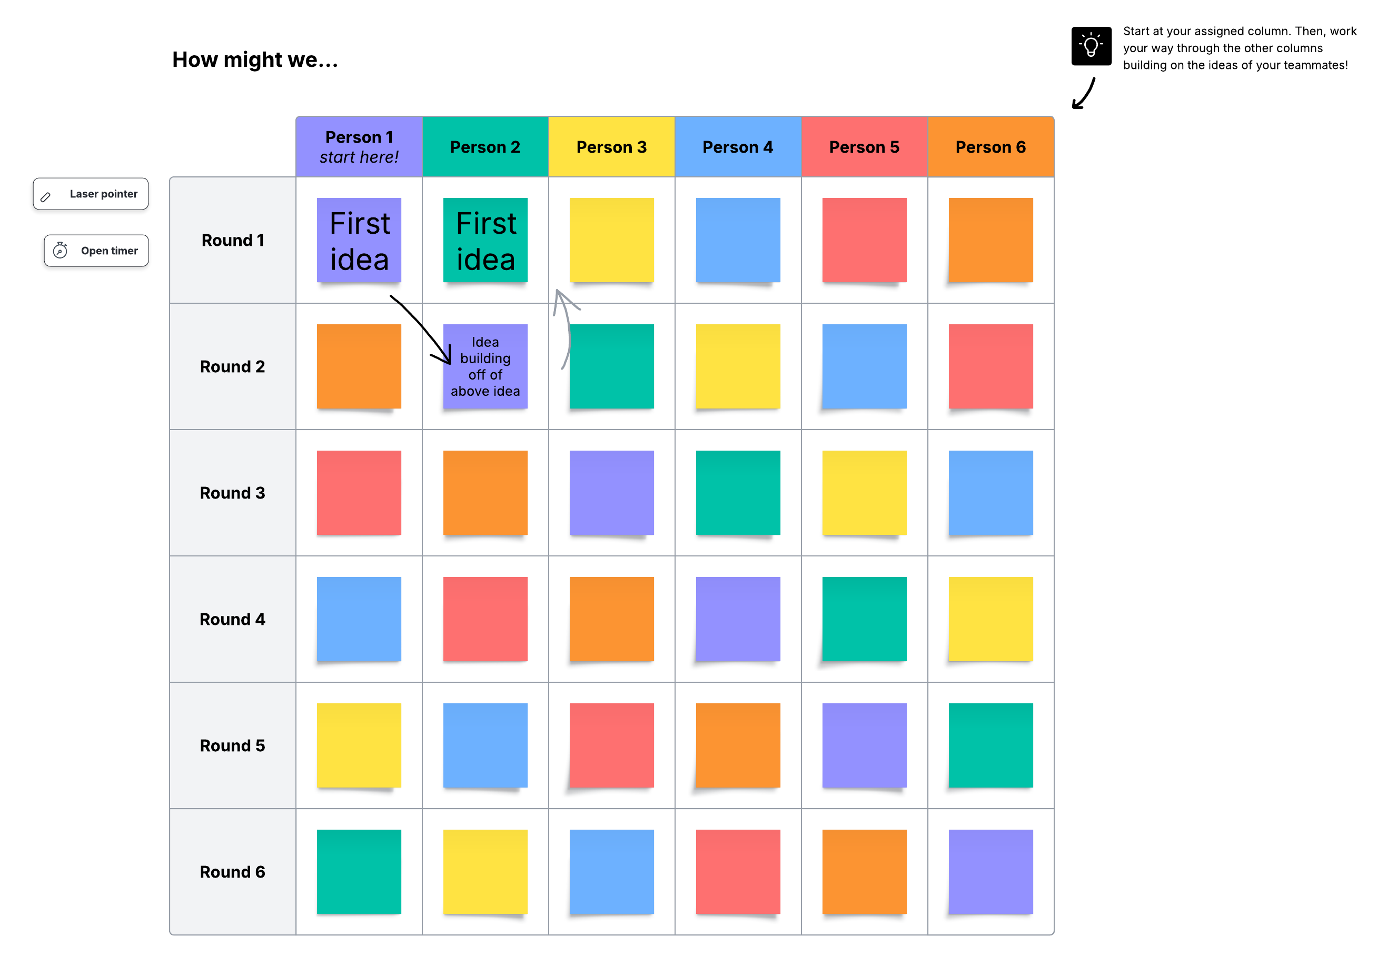
Task: Select the Laser pointer tool
Action: tap(91, 194)
